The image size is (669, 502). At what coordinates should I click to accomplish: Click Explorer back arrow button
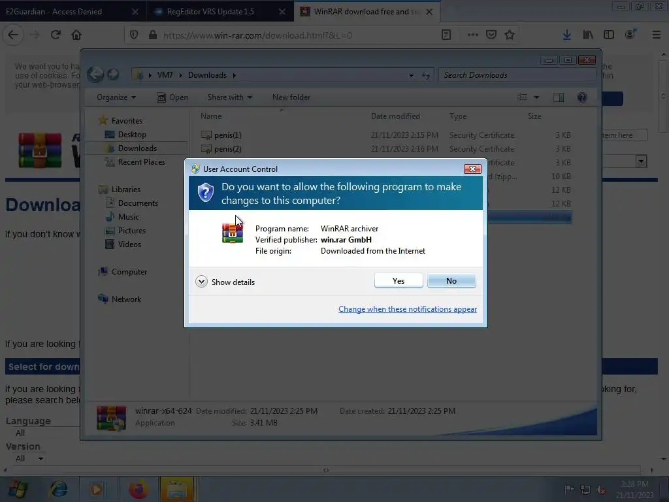[x=95, y=75]
